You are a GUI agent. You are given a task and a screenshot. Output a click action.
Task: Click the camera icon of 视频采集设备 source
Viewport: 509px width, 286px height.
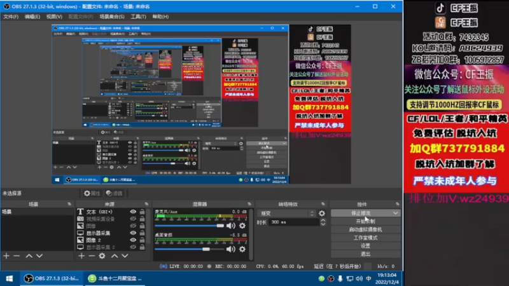coord(80,219)
